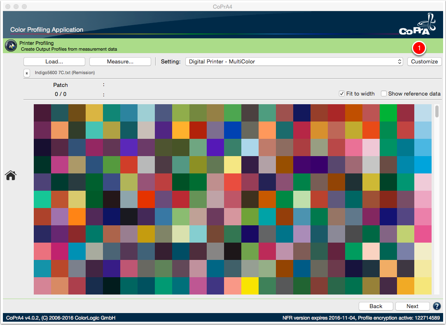
Task: Open help via the question mark icon
Action: tap(437, 306)
